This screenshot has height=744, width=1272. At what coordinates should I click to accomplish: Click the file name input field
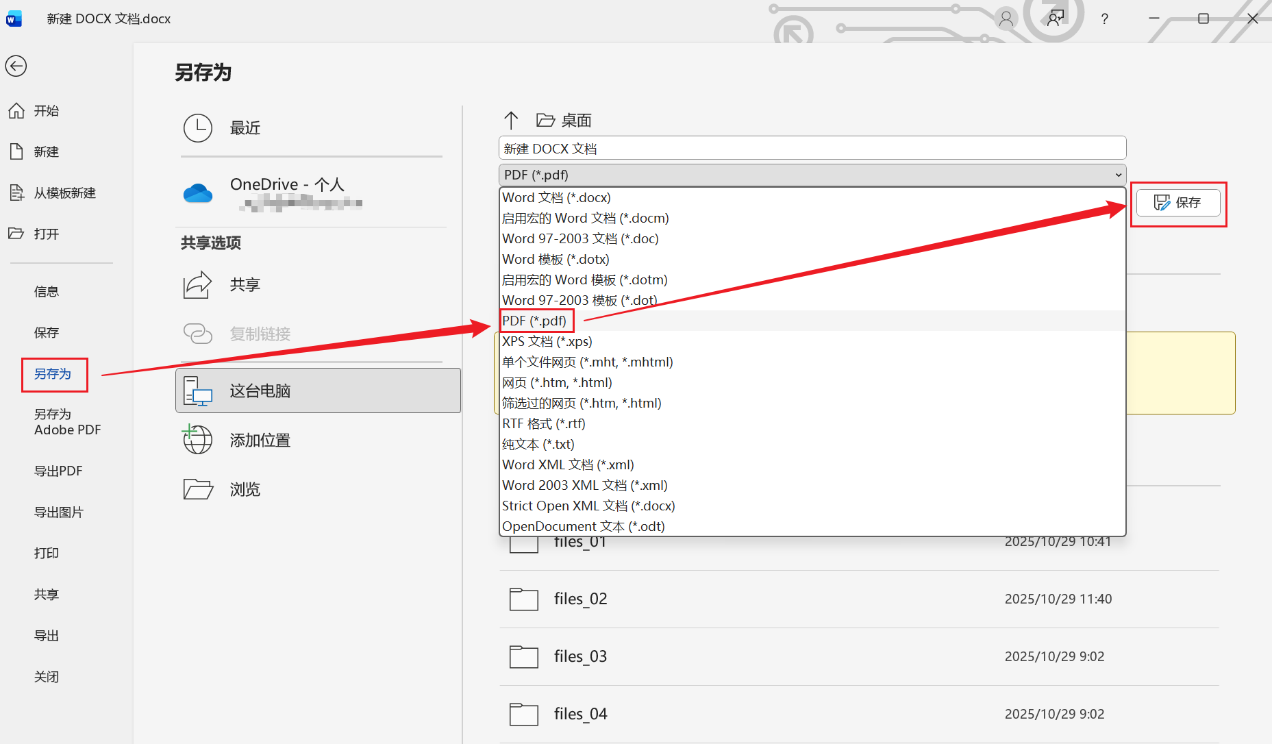click(x=812, y=148)
